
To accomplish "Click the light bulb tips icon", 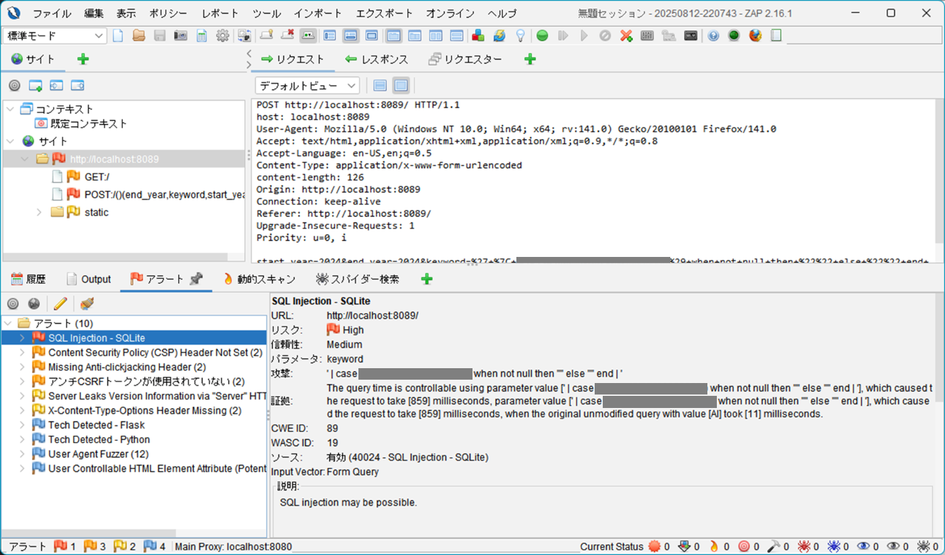I will (520, 36).
